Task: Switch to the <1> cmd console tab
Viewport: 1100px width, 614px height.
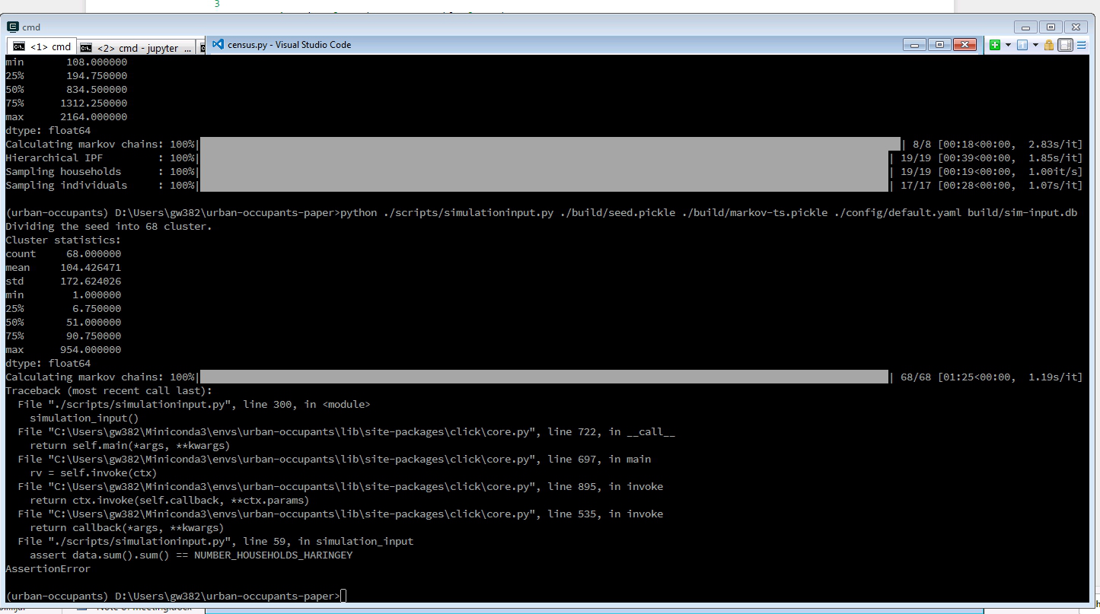Action: [40, 46]
